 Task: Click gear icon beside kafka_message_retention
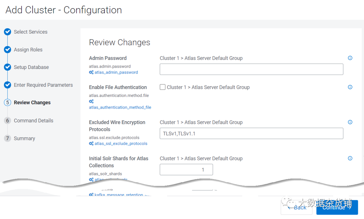coord(91,195)
